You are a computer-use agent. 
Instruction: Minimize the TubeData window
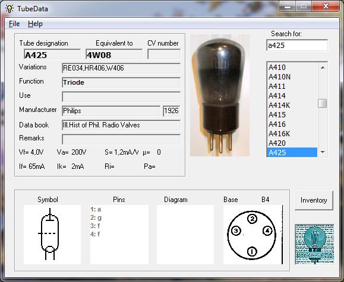pos(288,7)
